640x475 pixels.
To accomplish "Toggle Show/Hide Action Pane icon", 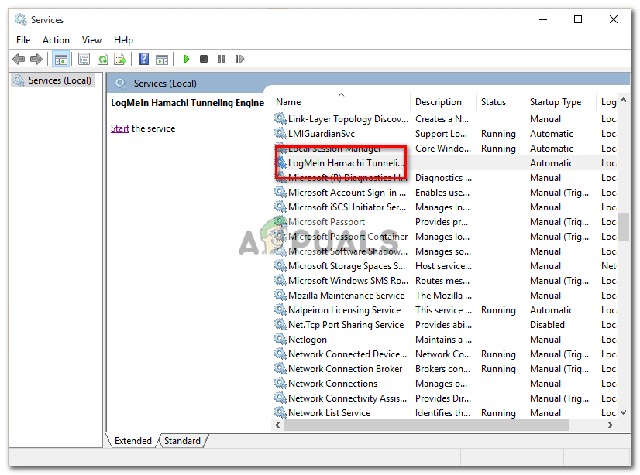I will [162, 60].
